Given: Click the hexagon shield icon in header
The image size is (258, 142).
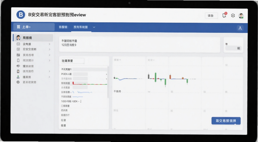Looking at the screenshot, I should click(233, 15).
